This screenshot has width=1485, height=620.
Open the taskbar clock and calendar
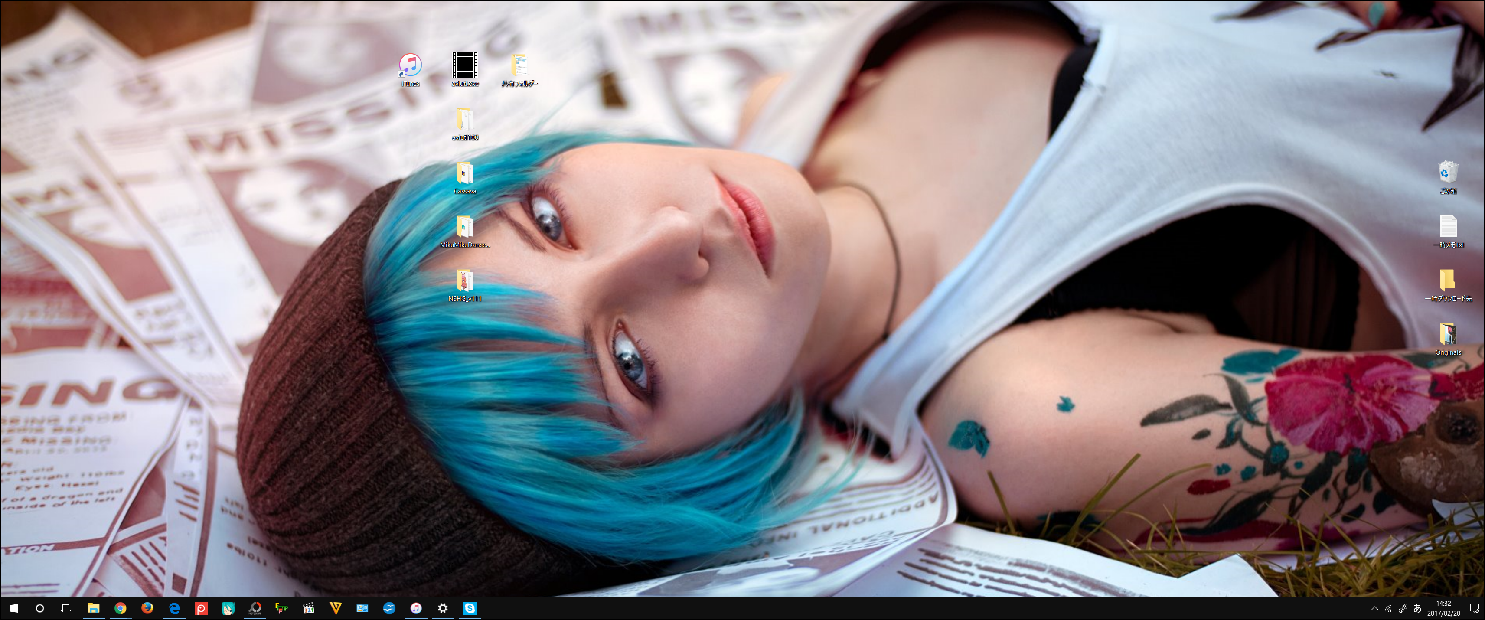click(x=1443, y=608)
